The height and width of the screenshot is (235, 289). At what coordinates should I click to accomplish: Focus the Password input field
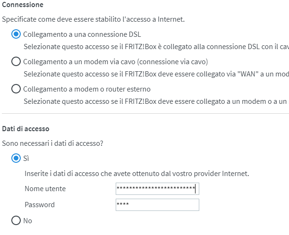pos(157,205)
